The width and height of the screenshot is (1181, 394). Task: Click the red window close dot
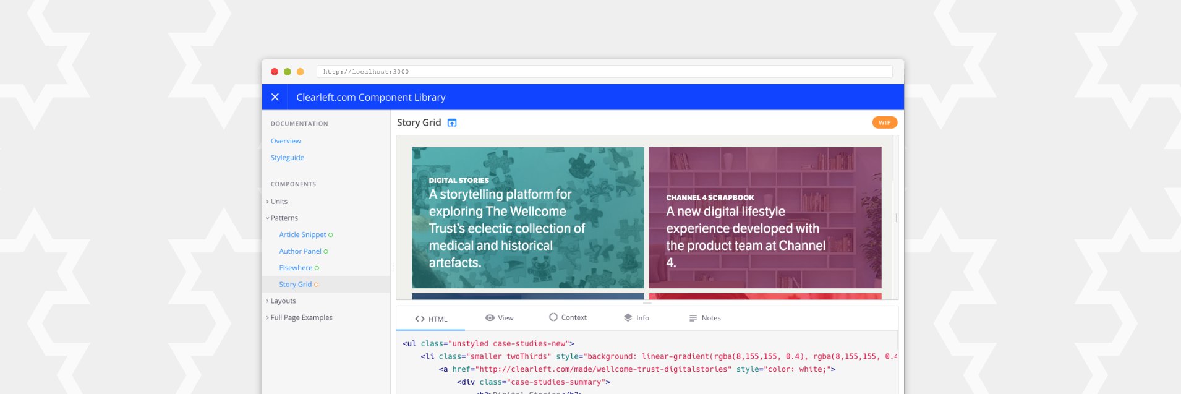click(275, 72)
